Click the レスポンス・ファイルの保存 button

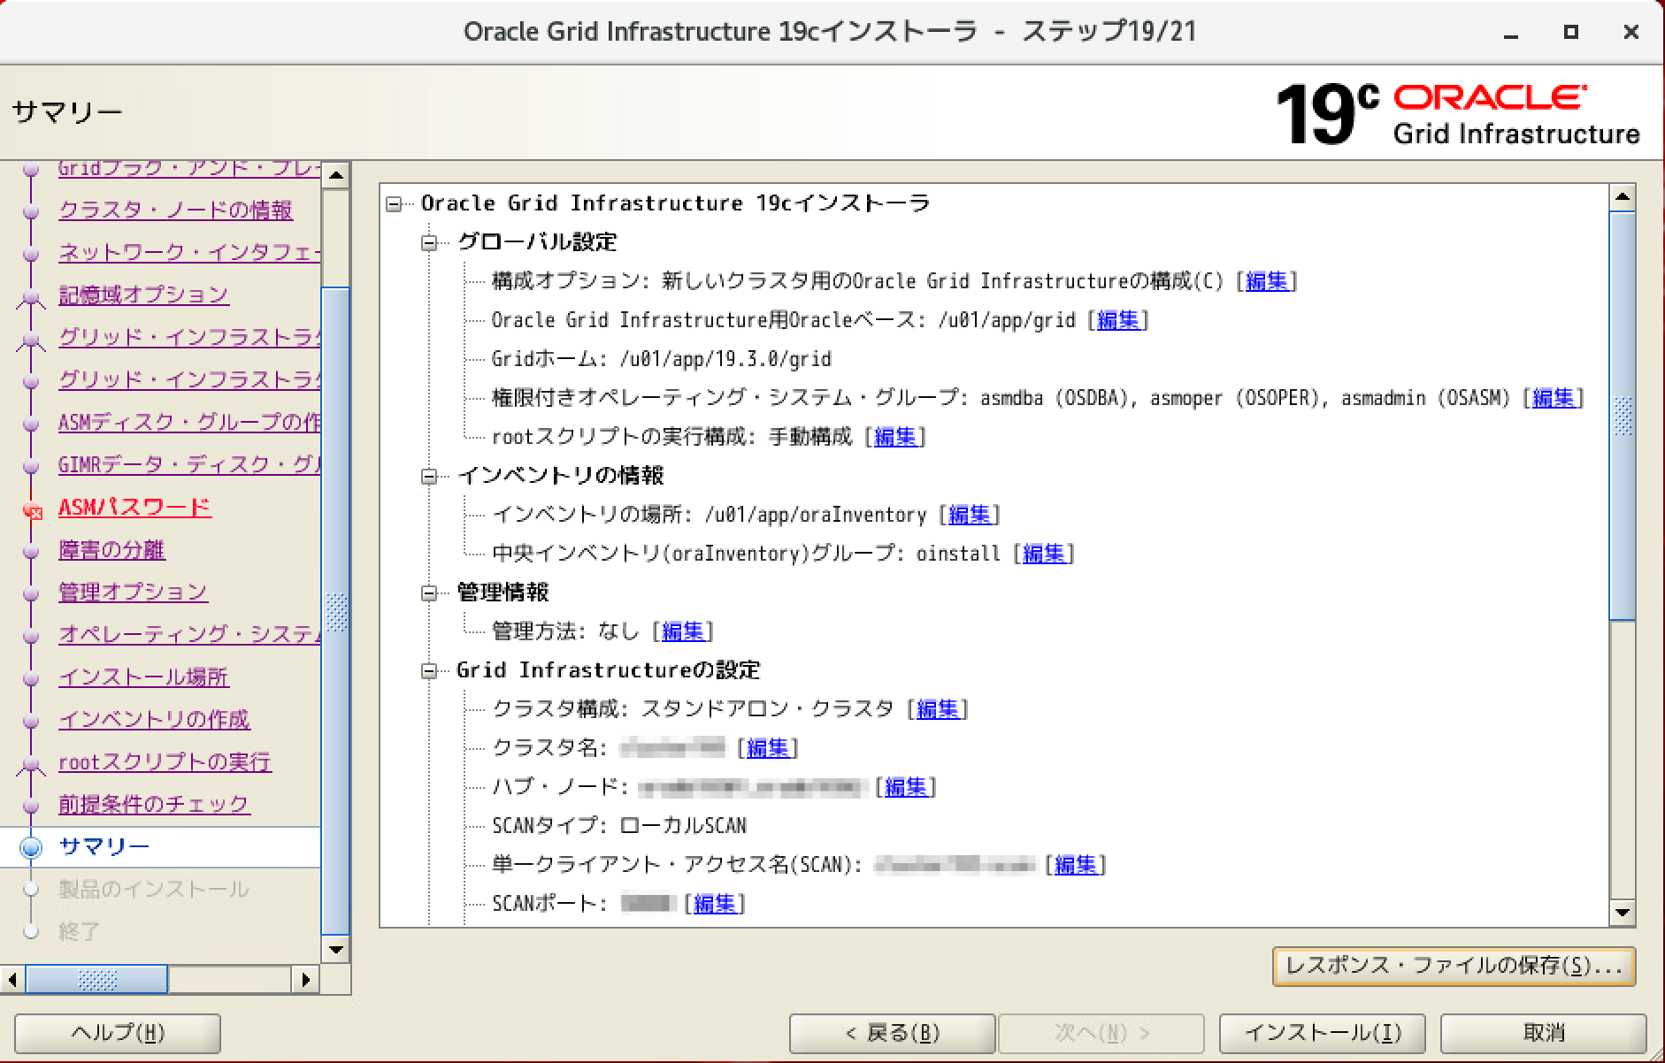click(x=1454, y=966)
